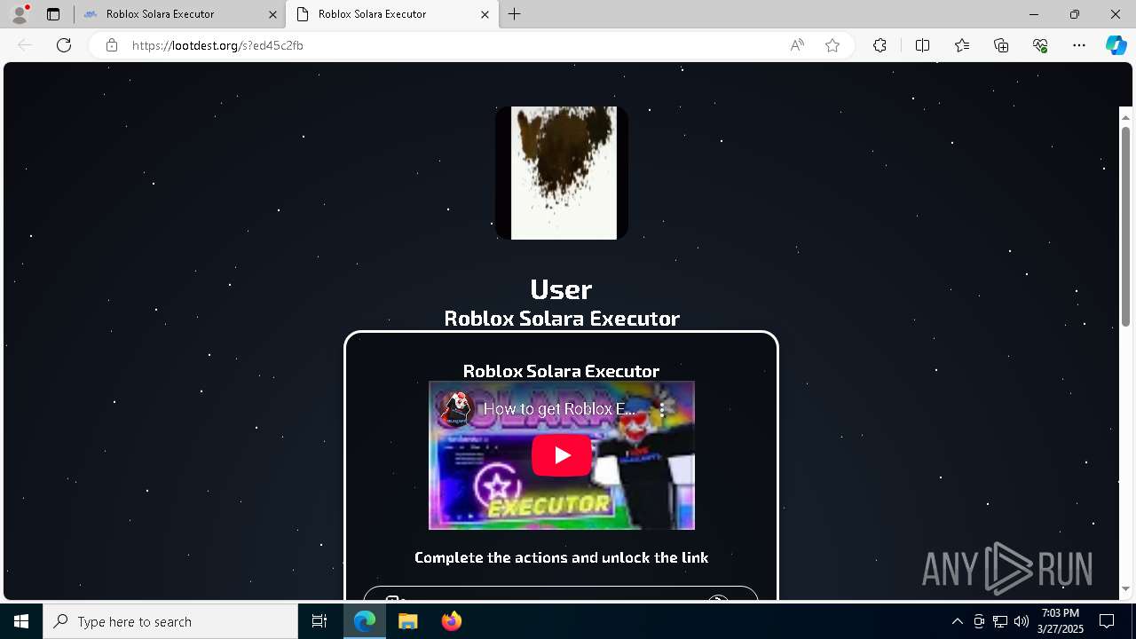Open the network status tray icon
The image size is (1136, 639).
[1000, 621]
